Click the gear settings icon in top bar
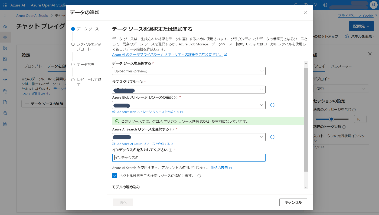The image size is (379, 215). (306, 5)
